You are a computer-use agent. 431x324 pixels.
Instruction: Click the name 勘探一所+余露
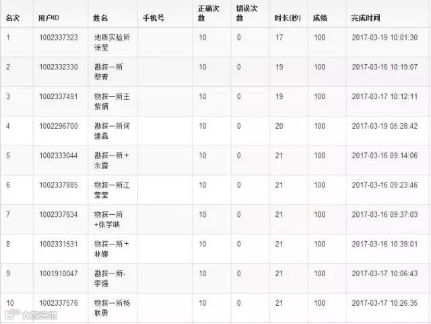click(x=111, y=160)
